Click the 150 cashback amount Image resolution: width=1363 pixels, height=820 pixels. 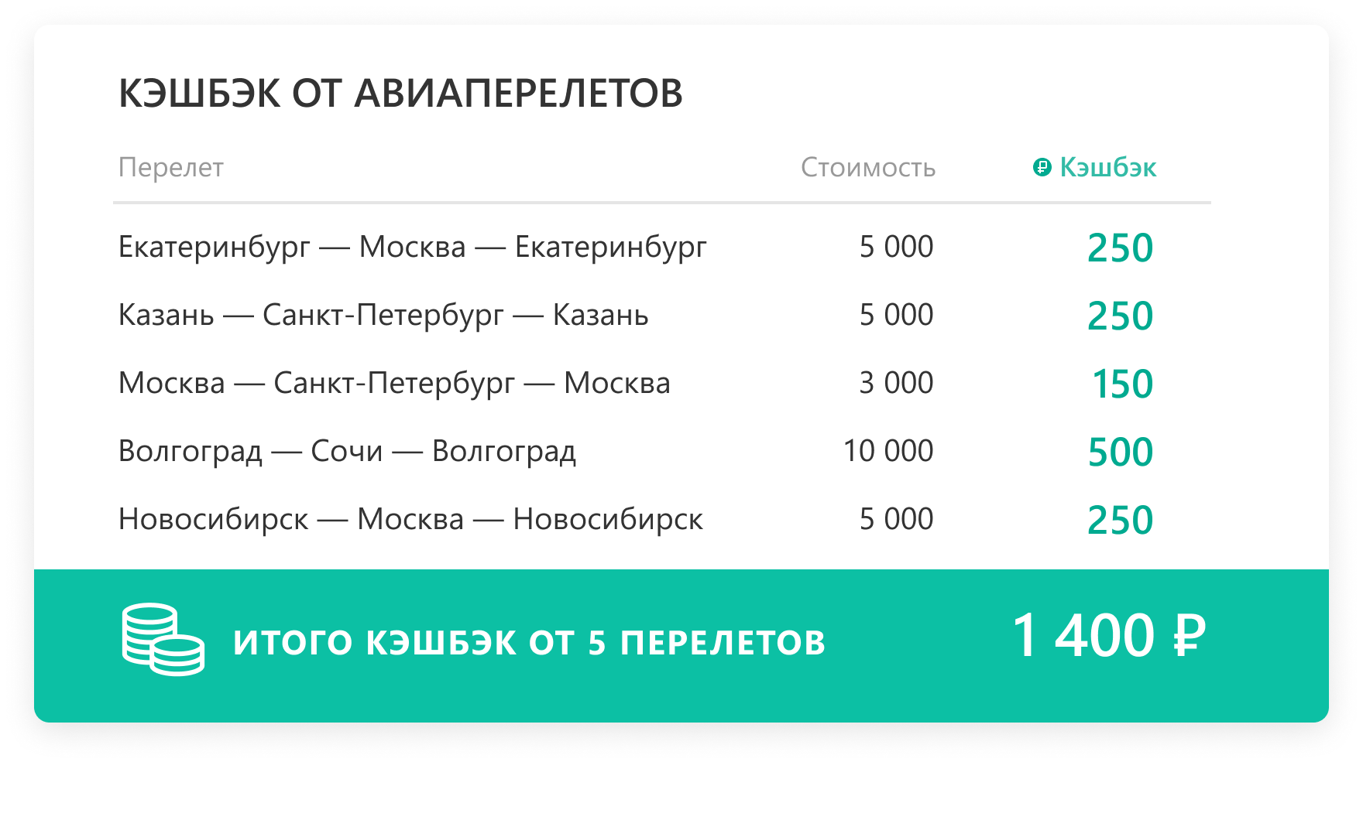1123,384
